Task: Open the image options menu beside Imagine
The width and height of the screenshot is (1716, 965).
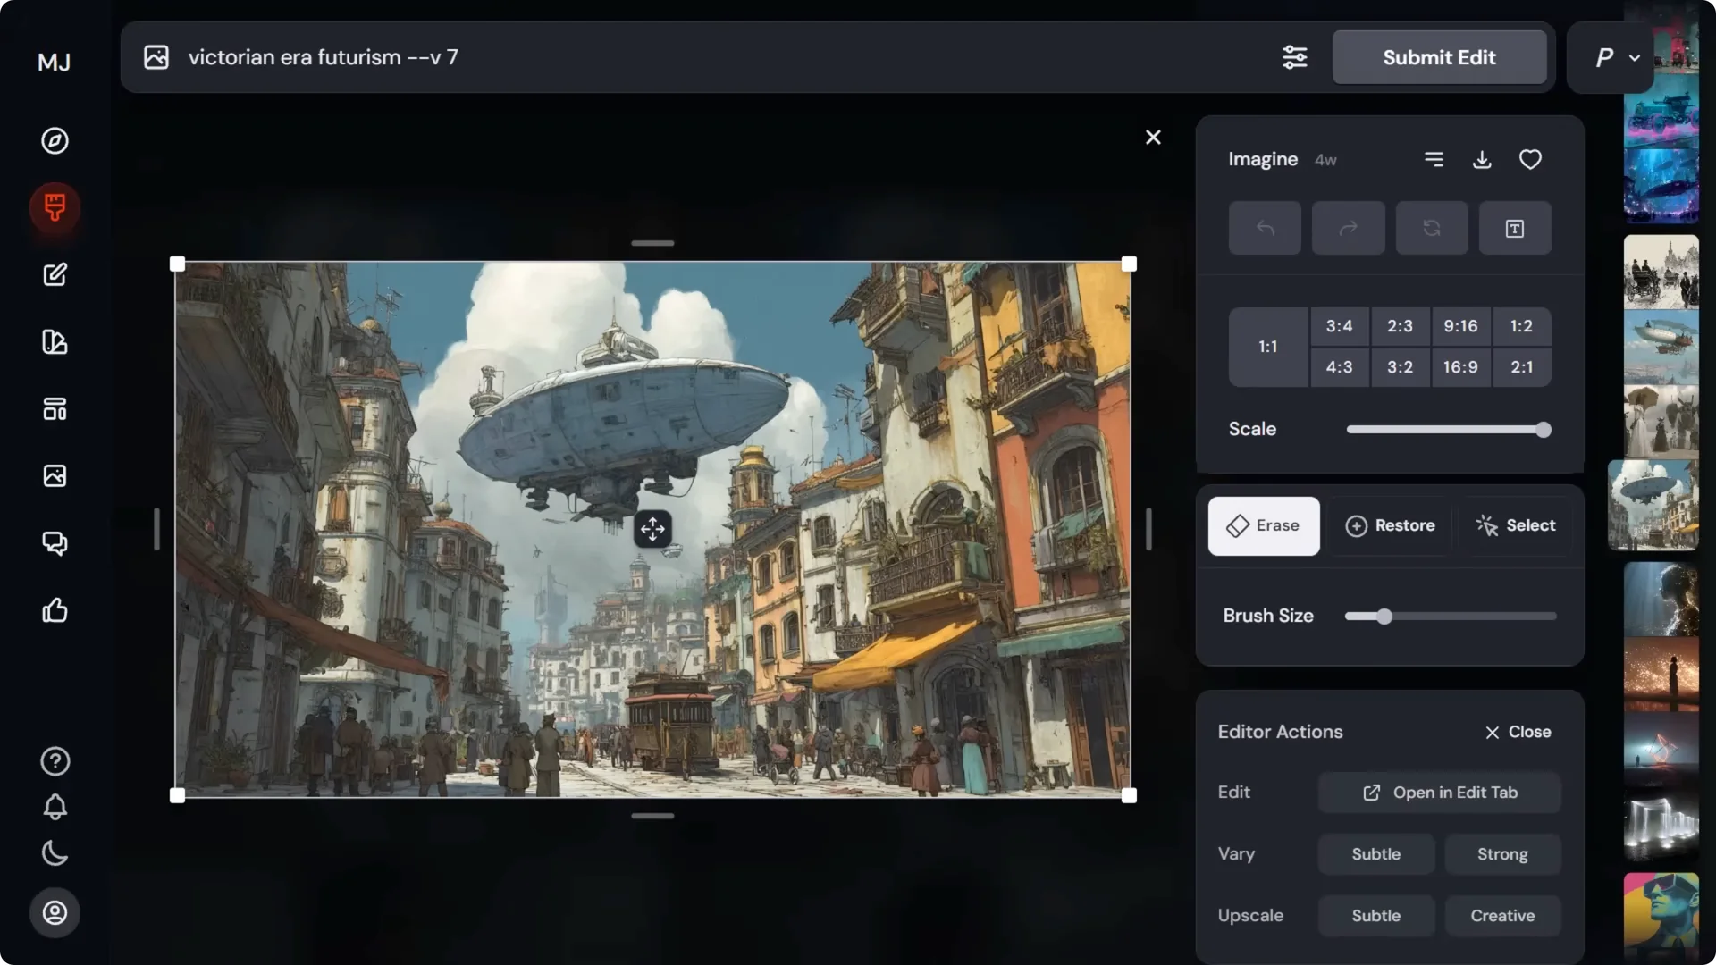Action: 1434,159
